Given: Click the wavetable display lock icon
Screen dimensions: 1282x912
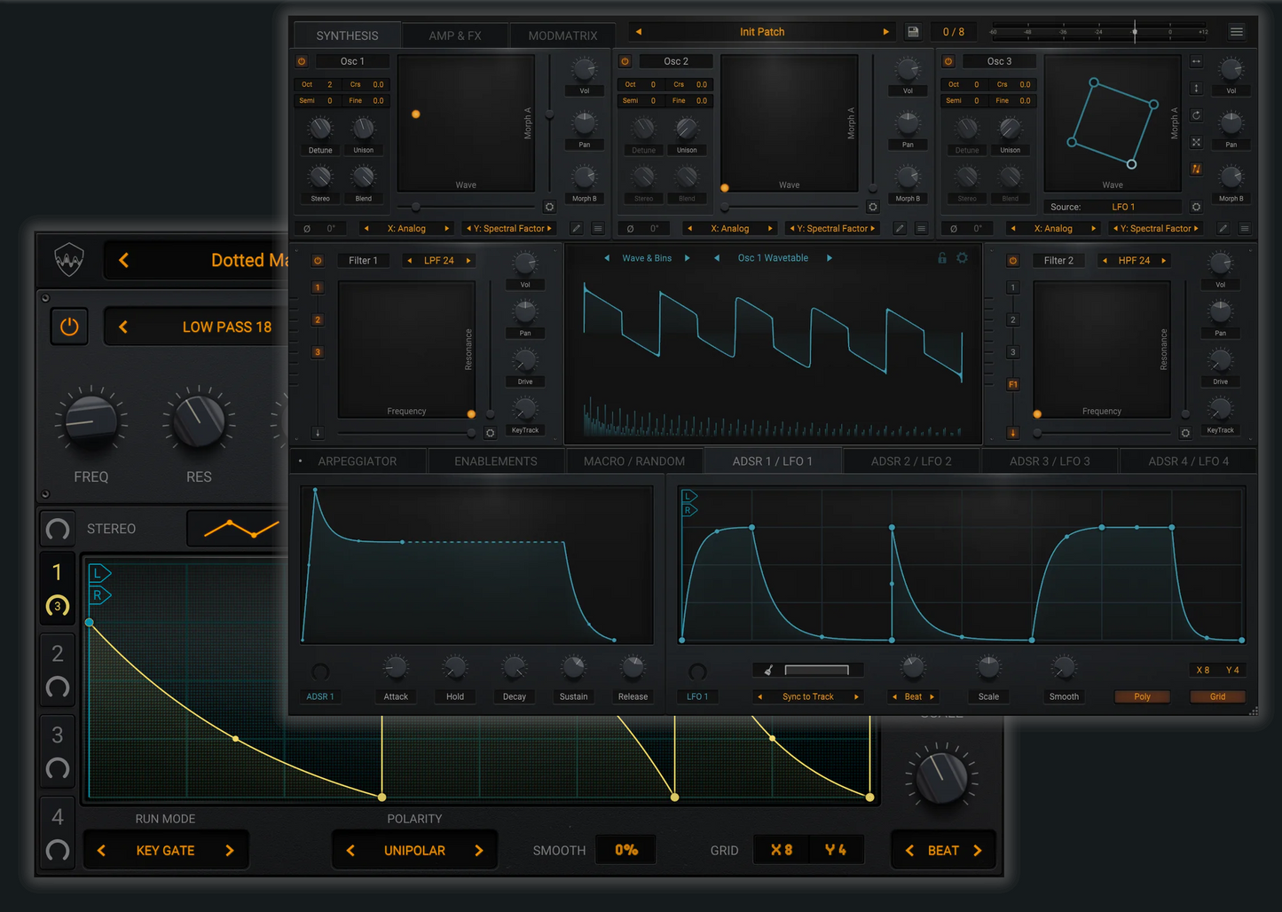Looking at the screenshot, I should 942,258.
